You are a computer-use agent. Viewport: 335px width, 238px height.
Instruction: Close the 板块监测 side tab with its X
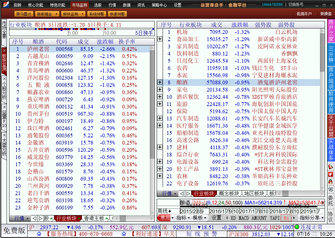4,50
